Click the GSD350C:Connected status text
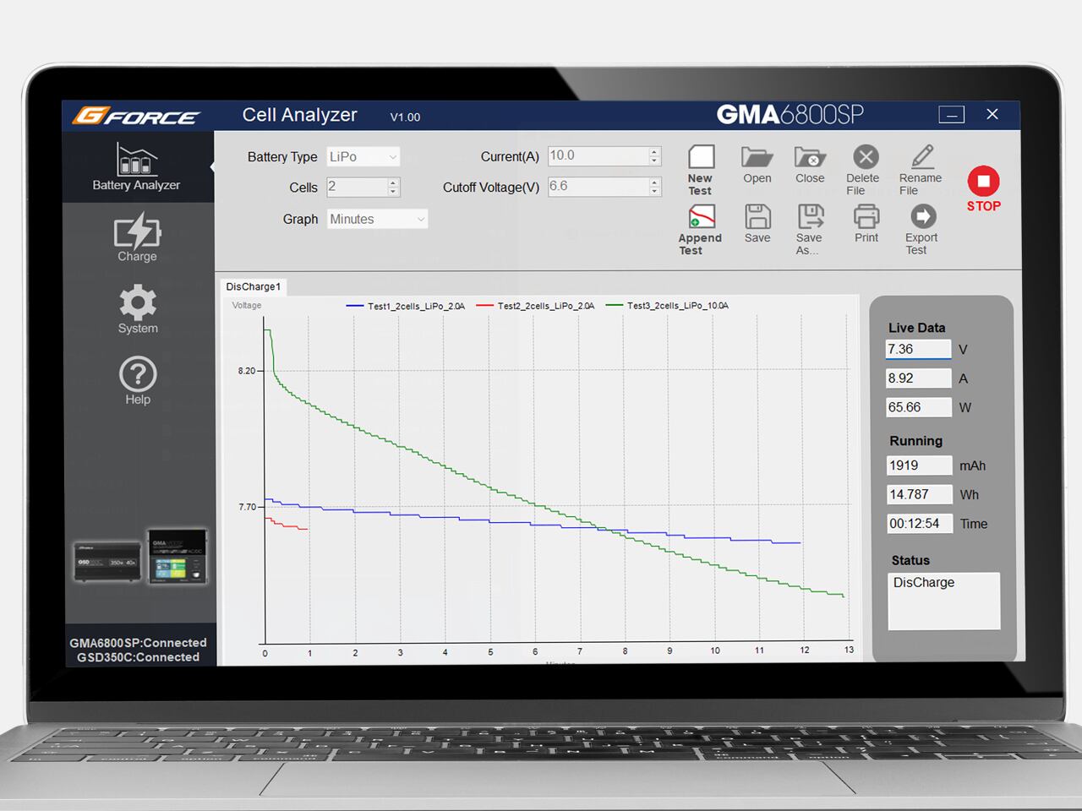The width and height of the screenshot is (1082, 811). pyautogui.click(x=138, y=657)
